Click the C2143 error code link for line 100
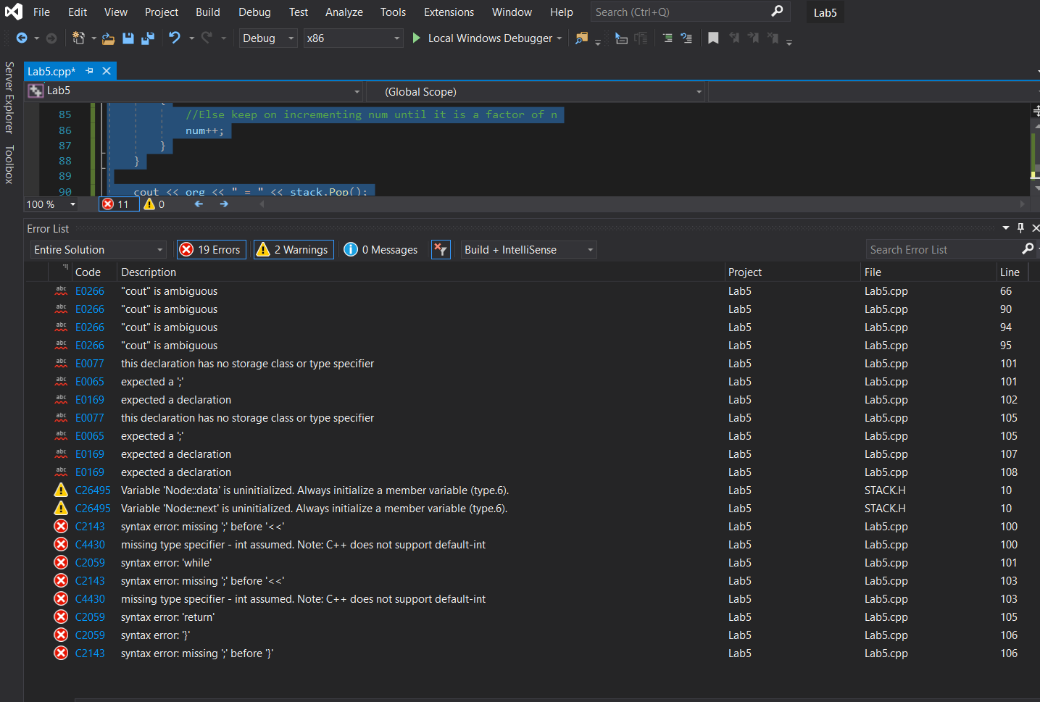 90,527
